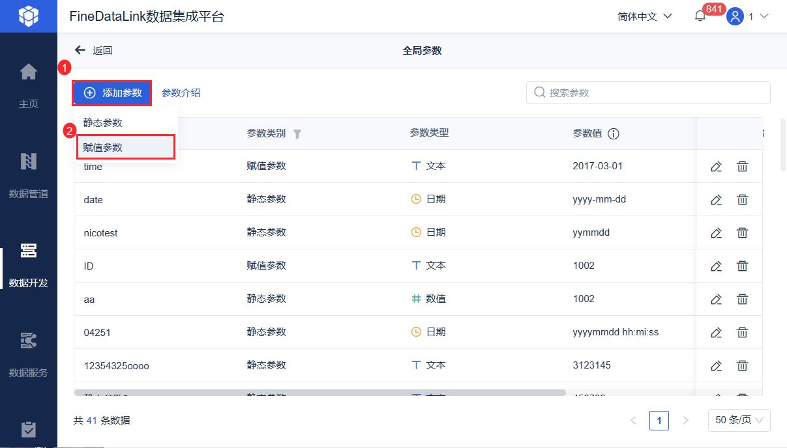Open 数据管道 in the left sidebar
Screen dimensions: 787x448
(x=29, y=172)
